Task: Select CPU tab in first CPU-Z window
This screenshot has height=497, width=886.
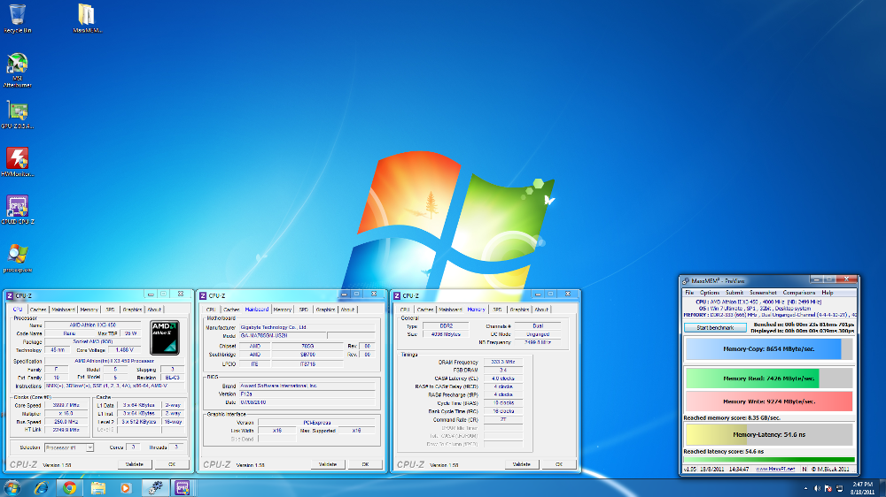Action: (x=18, y=310)
